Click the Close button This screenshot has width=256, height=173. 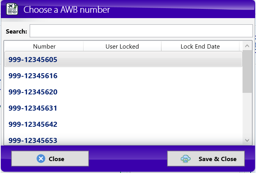point(50,159)
